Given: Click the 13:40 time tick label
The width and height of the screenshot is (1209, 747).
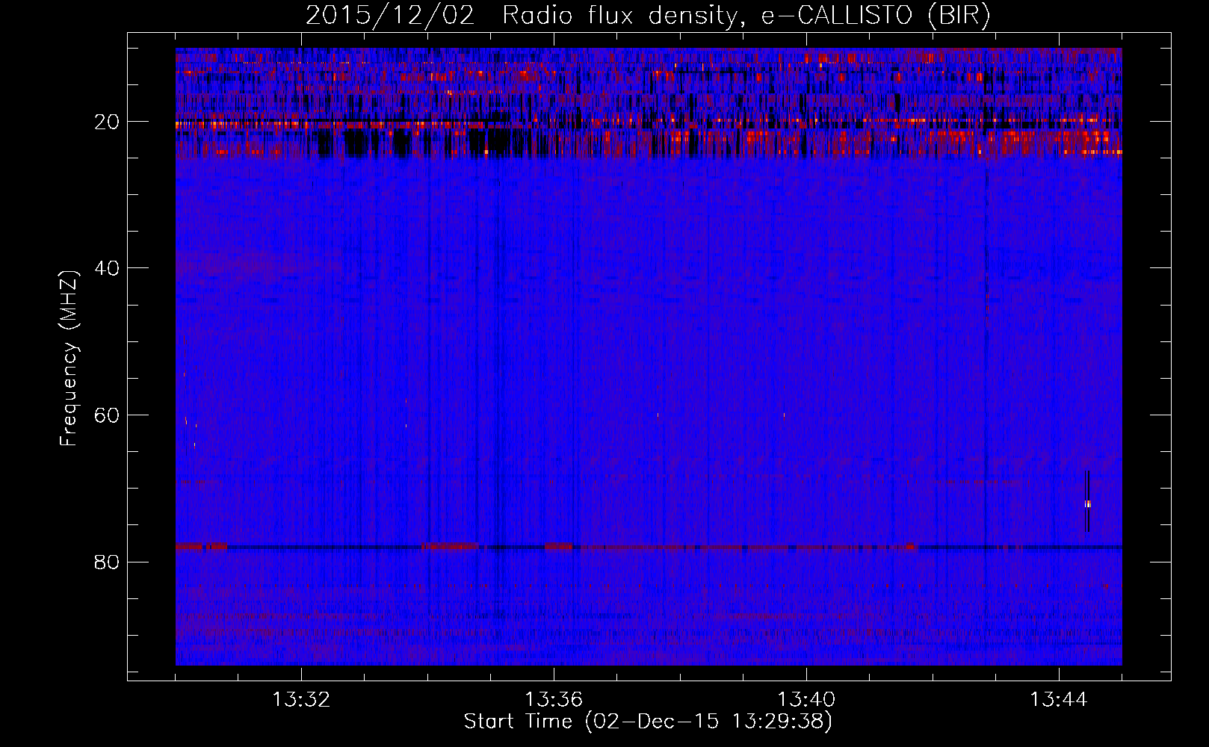Looking at the screenshot, I should tap(806, 700).
